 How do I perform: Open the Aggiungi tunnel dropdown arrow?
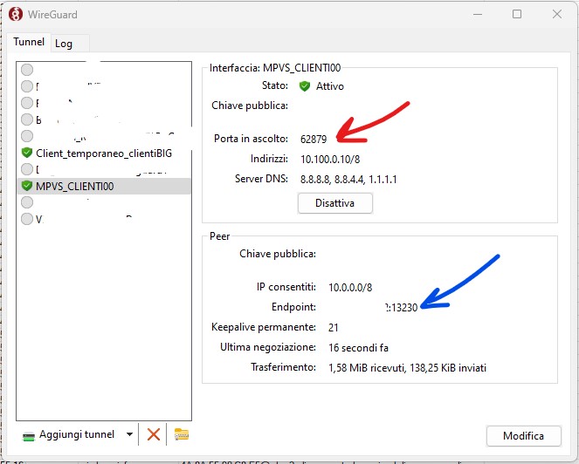coord(129,434)
